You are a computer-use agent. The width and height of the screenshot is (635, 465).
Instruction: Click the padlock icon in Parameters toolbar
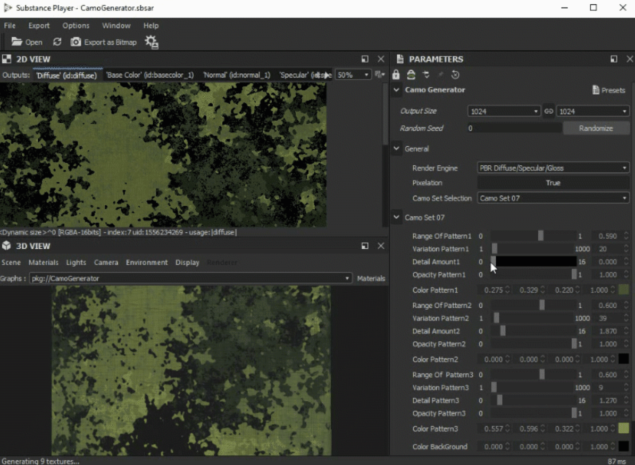pos(396,75)
